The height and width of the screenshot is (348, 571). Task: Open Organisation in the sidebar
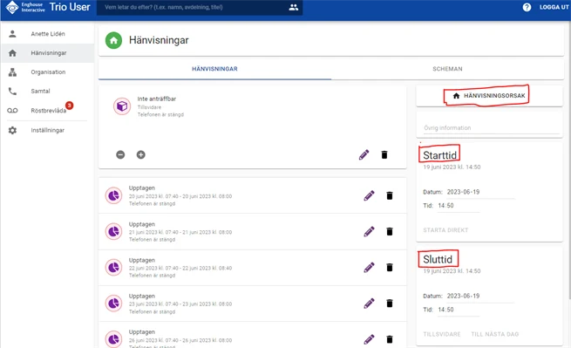[x=47, y=72]
